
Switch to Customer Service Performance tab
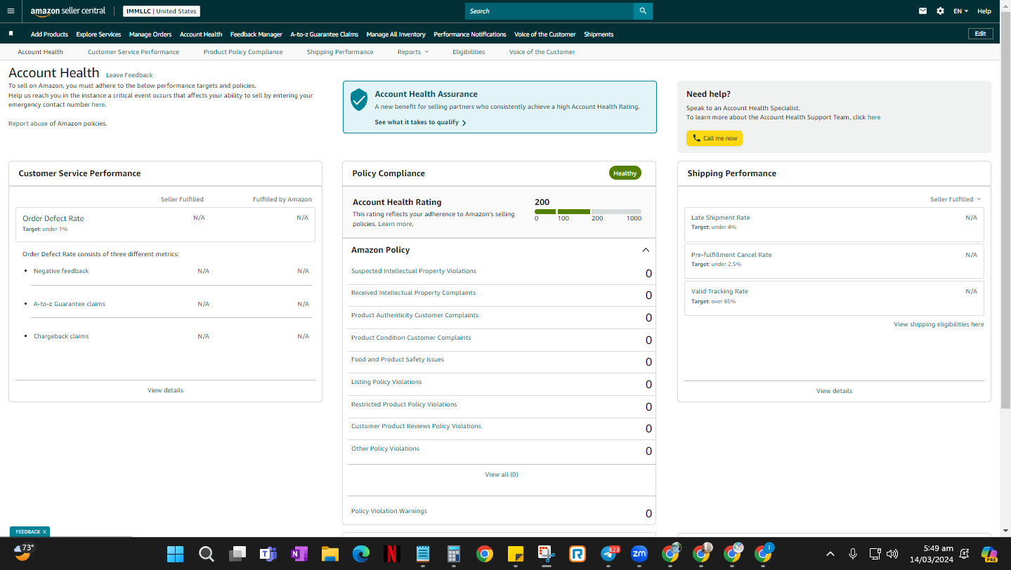[x=133, y=52]
